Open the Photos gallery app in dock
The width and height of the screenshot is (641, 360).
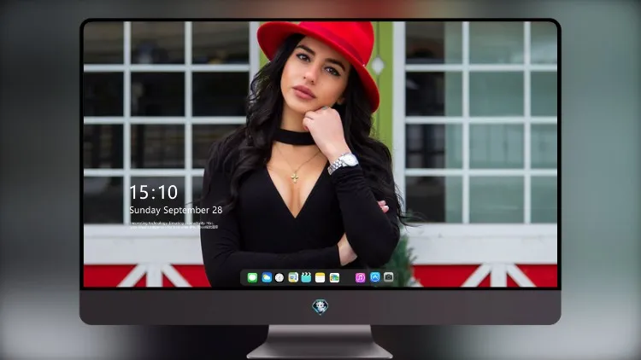click(x=334, y=277)
